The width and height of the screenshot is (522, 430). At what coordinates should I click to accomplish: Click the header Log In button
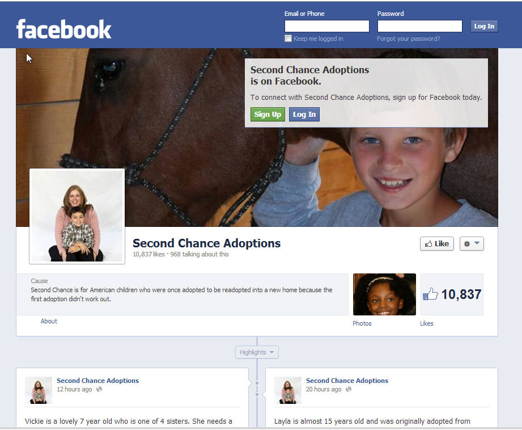click(x=484, y=26)
